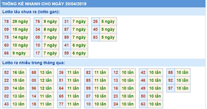This screenshot has width=207, height=109.
Task: Select lotto gan number 05
Action: click(38, 37)
